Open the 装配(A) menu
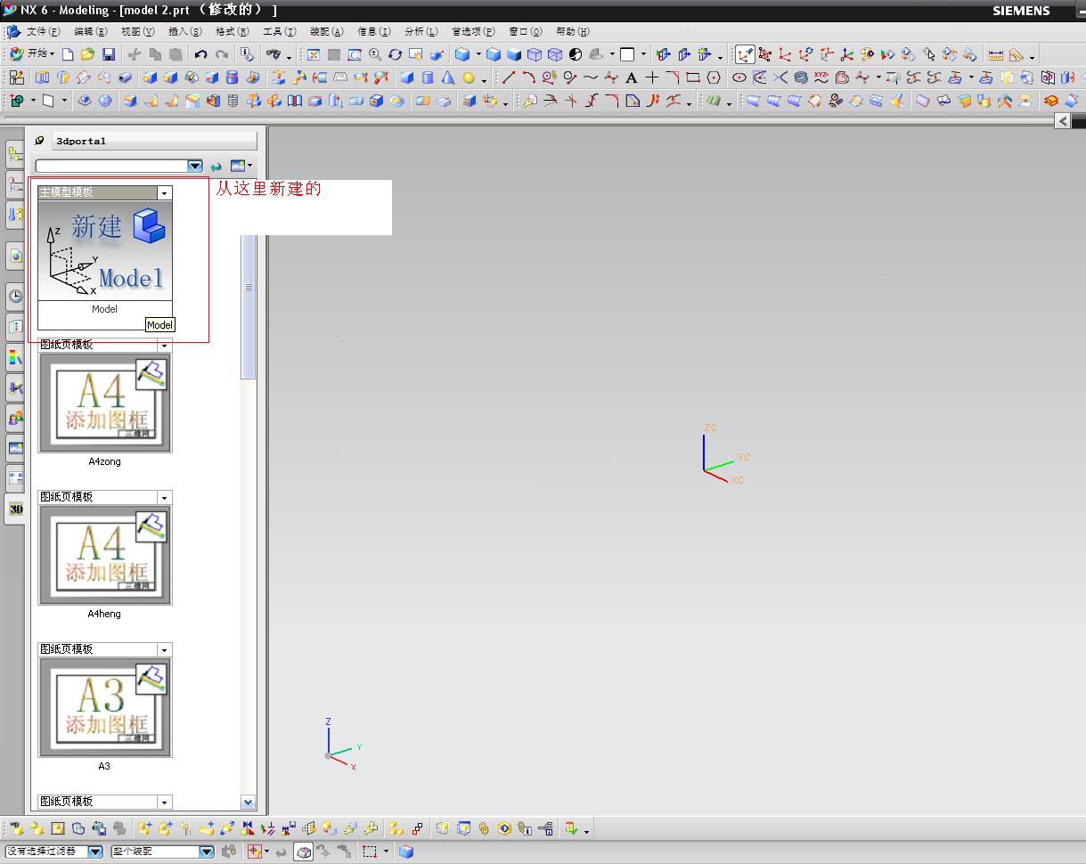This screenshot has height=864, width=1086. [x=326, y=31]
